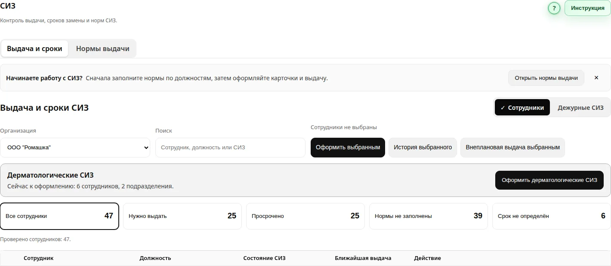Open История выбранного
Image resolution: width=611 pixels, height=266 pixels.
click(423, 148)
